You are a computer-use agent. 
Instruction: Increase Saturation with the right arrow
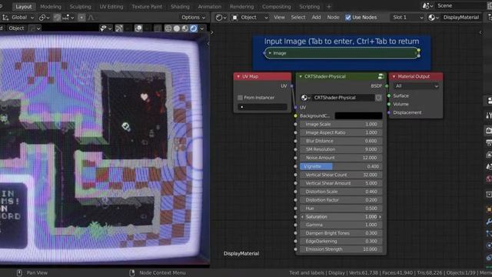pyautogui.click(x=380, y=217)
